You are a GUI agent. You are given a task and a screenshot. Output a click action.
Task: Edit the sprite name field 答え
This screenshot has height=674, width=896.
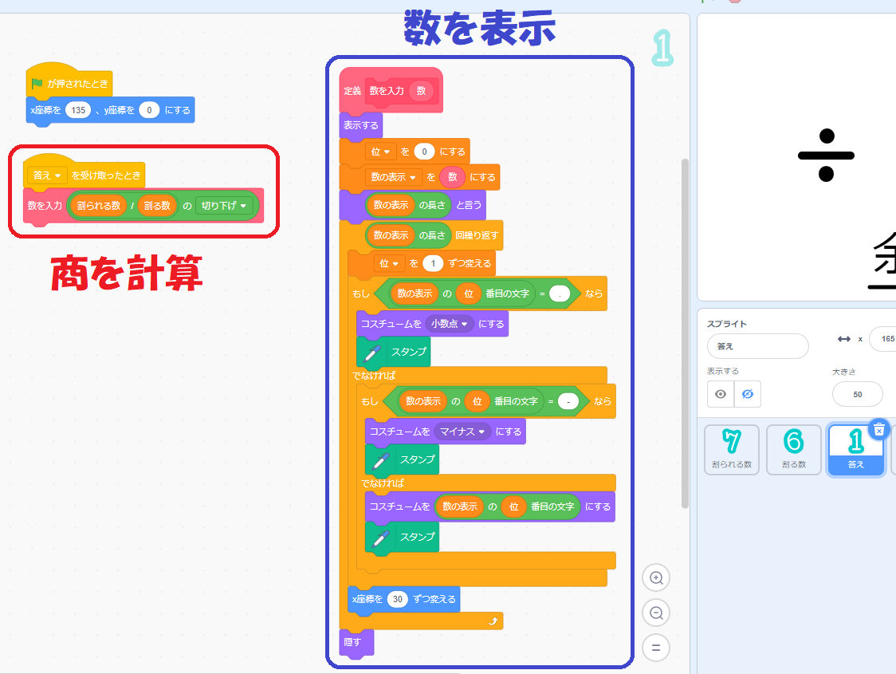pyautogui.click(x=757, y=346)
